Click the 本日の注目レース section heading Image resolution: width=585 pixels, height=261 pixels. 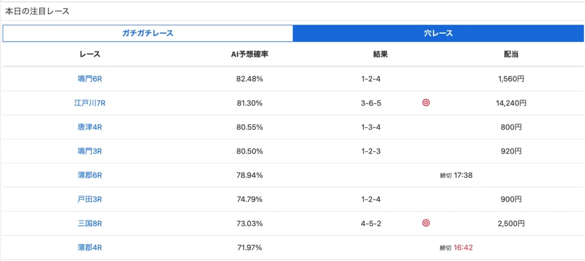pos(38,11)
